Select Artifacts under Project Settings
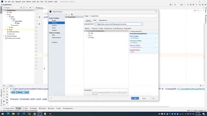Image resolution: width=207 pixels, height=116 pixels. coord(54,30)
